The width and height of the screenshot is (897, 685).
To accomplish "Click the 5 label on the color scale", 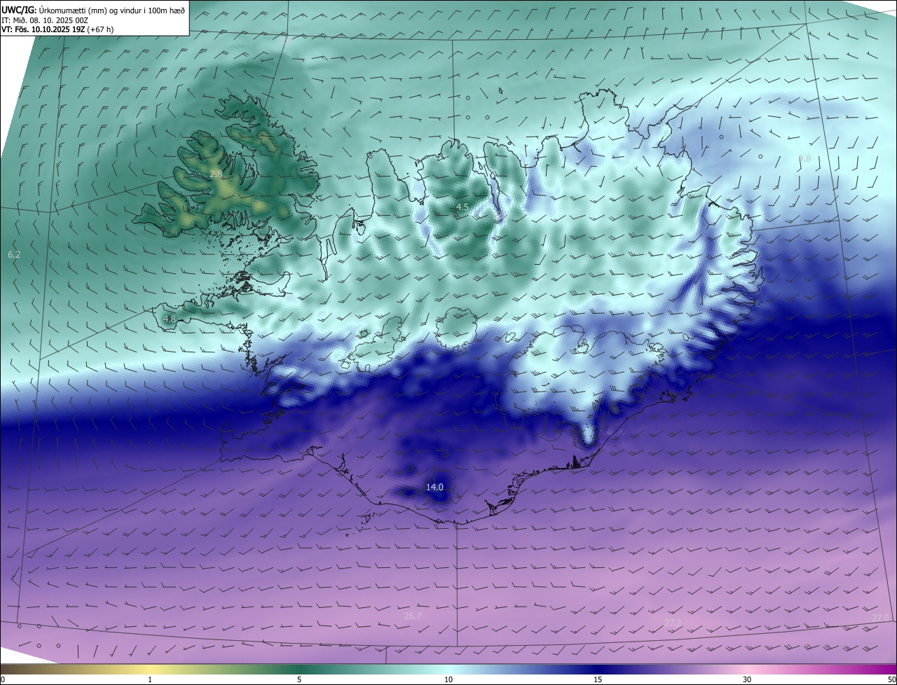I will pos(299,679).
